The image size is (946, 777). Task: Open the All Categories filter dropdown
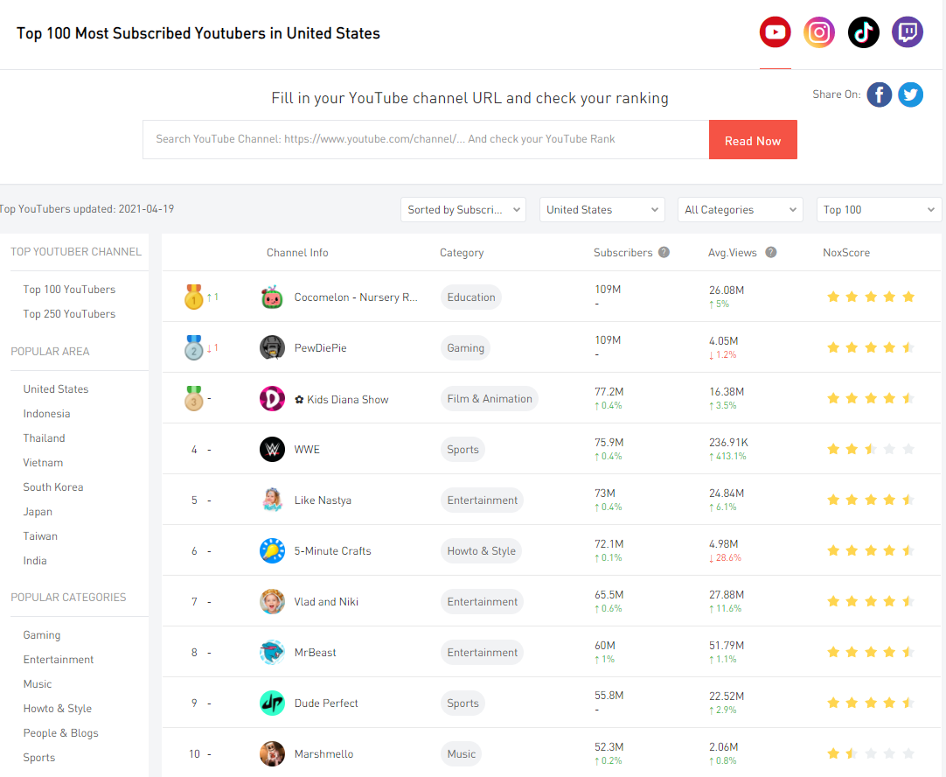[x=740, y=209]
